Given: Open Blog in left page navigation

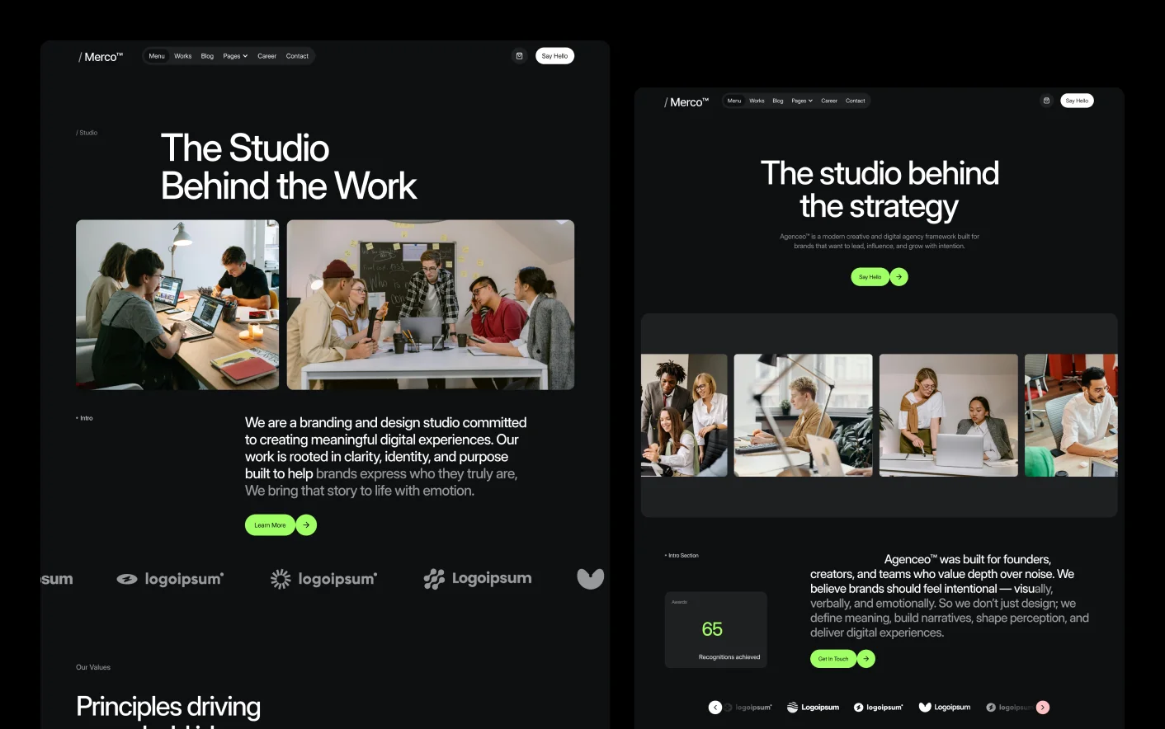Looking at the screenshot, I should (x=207, y=56).
